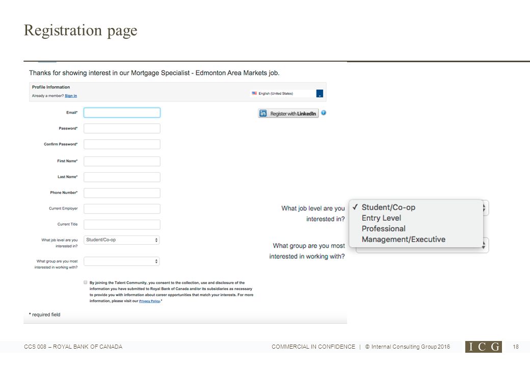Focus the Password input field
This screenshot has width=530, height=367.
[x=122, y=128]
